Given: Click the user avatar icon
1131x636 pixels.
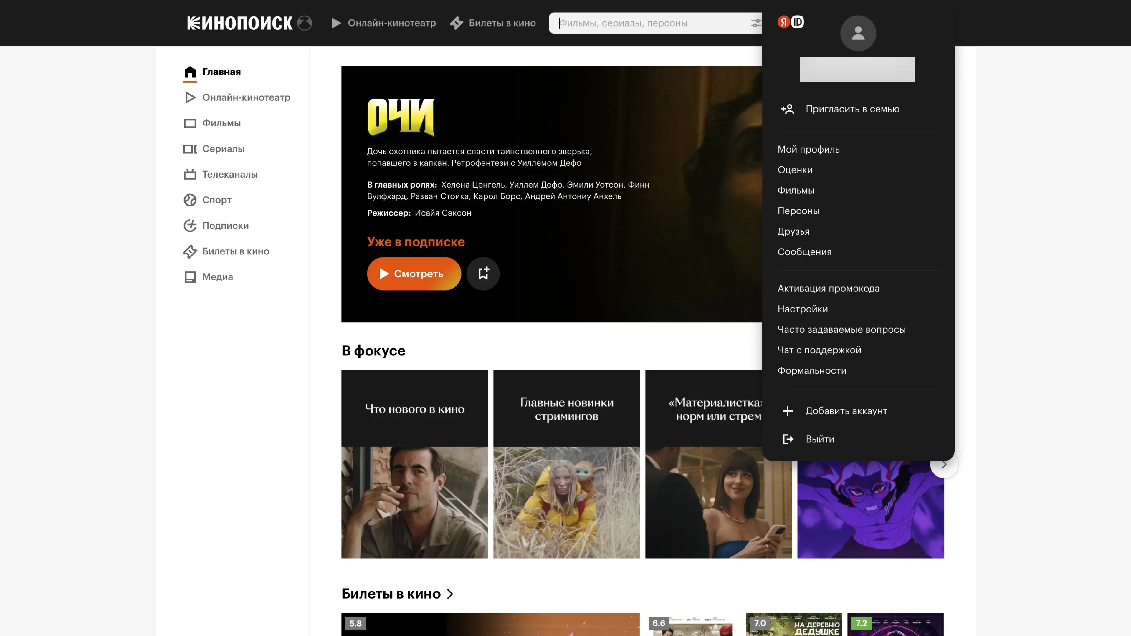Looking at the screenshot, I should [858, 33].
